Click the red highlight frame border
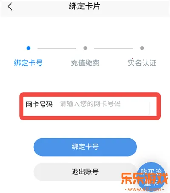This screenshot has height=193, width=170. [x=90, y=95]
